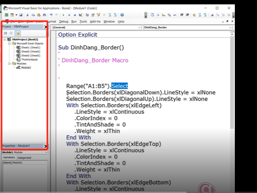Click the Toggle Breakpoint hand icon

[x=194, y=15]
